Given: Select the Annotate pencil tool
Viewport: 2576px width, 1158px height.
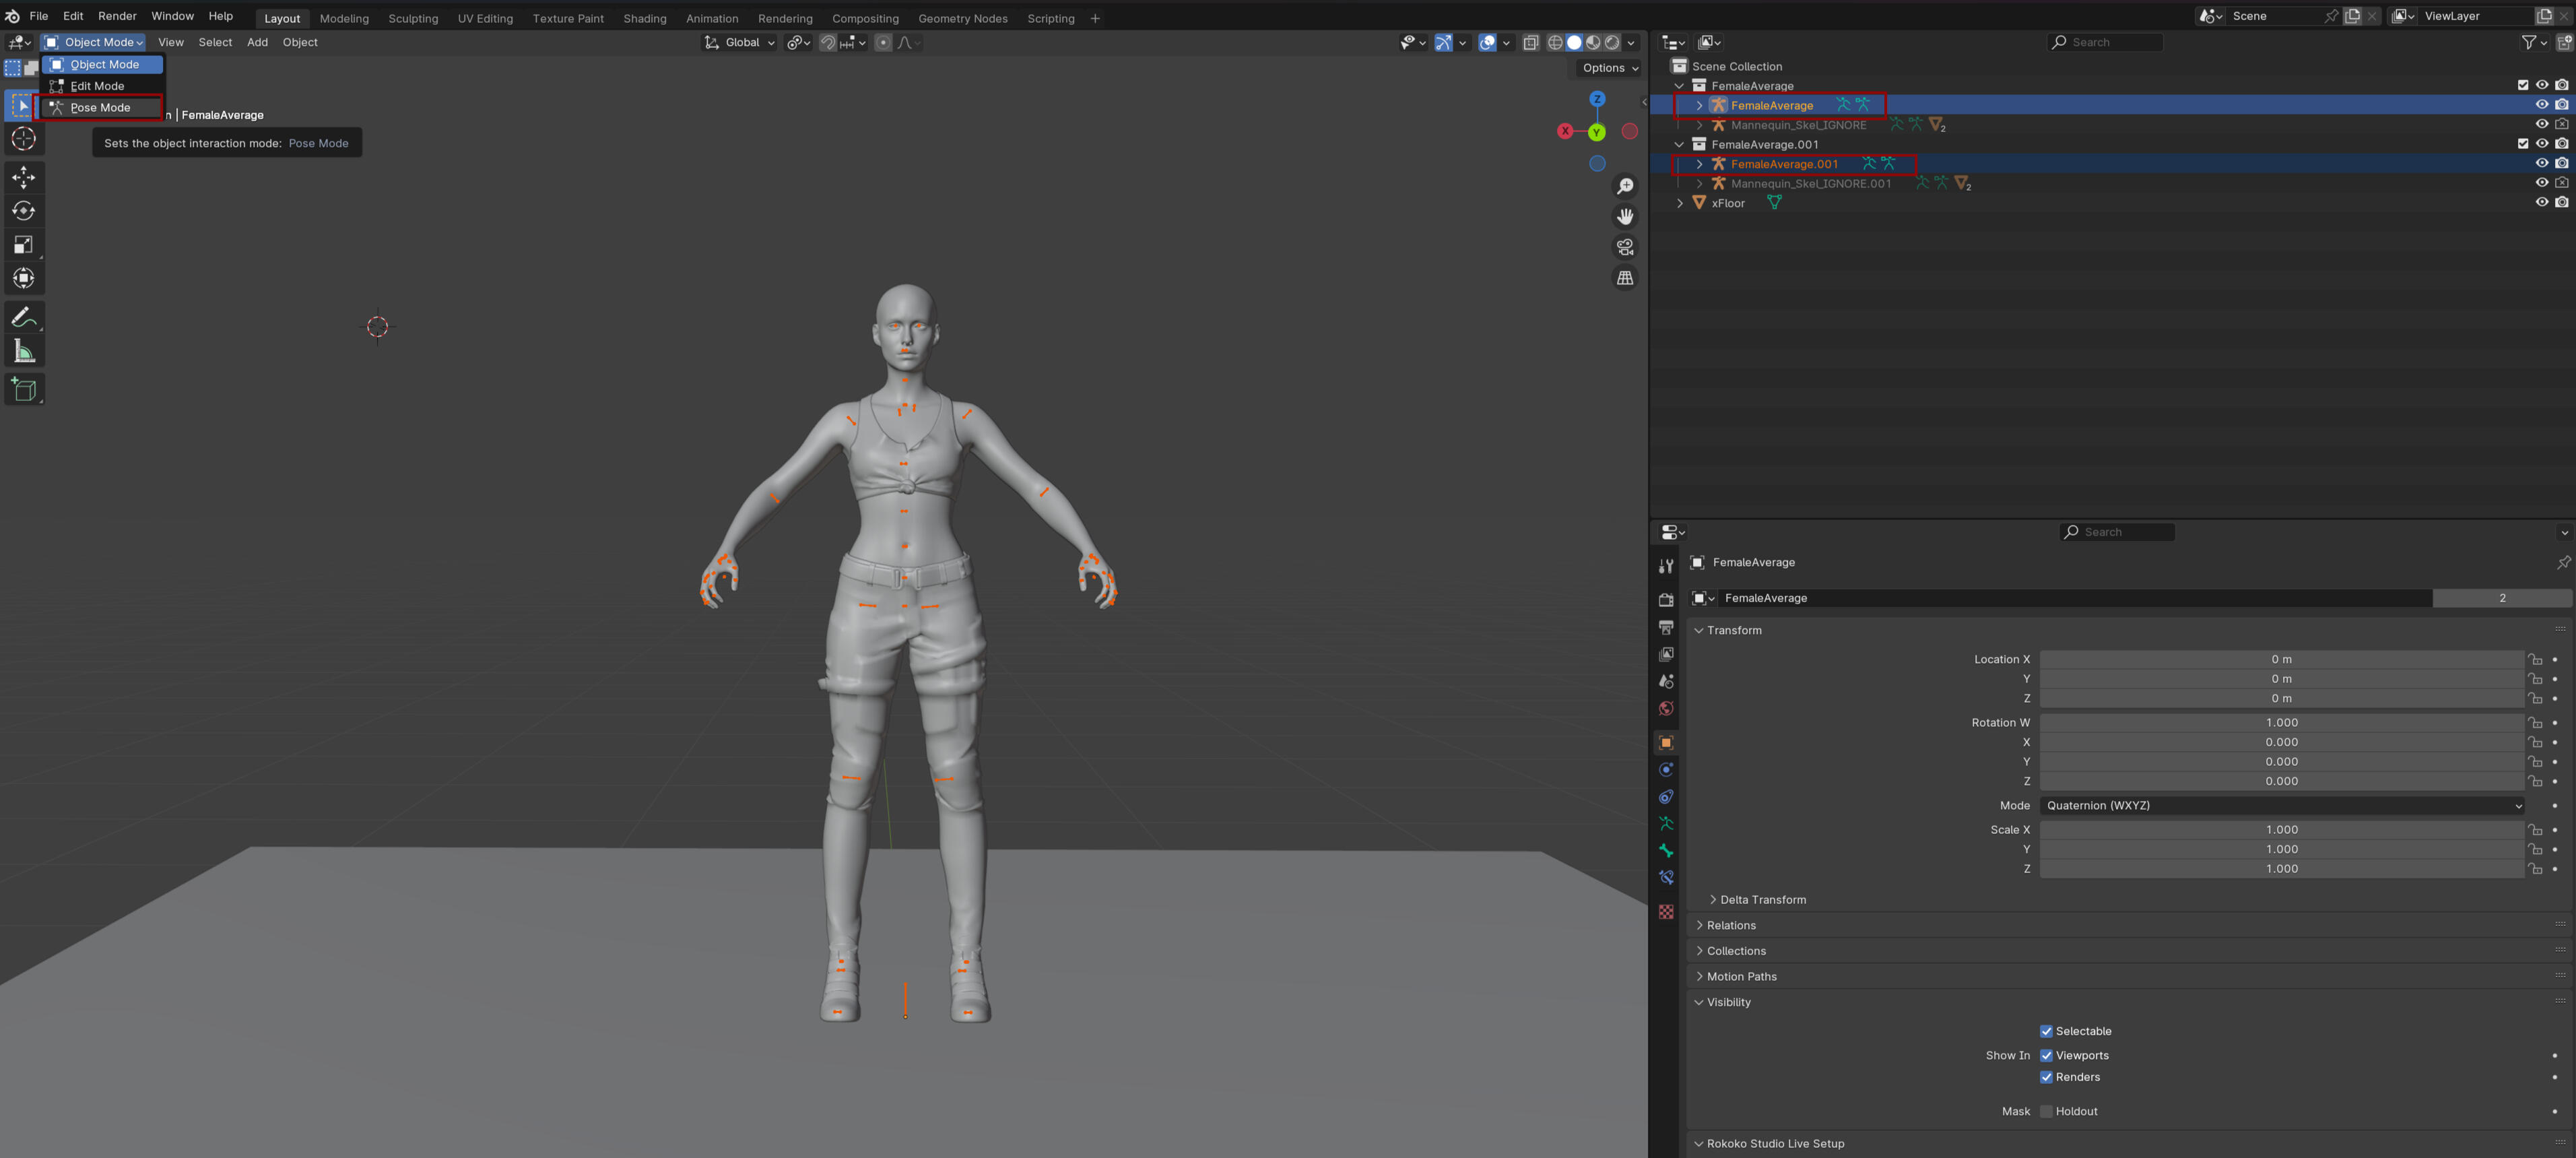Looking at the screenshot, I should (24, 318).
